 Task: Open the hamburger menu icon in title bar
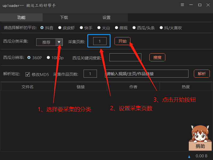pos(182,5)
